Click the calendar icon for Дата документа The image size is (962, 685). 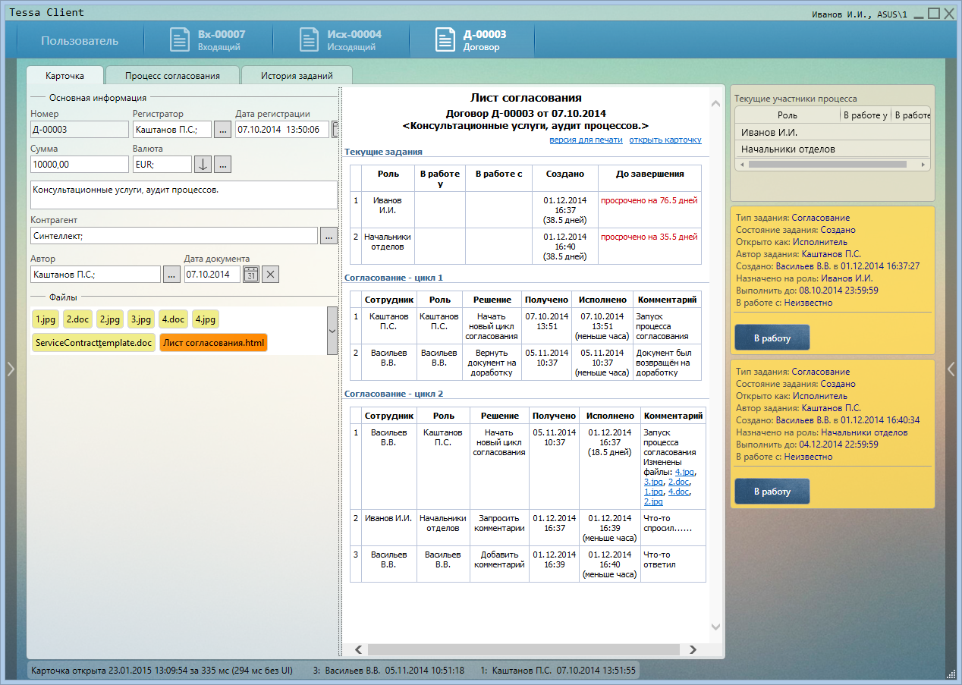251,275
